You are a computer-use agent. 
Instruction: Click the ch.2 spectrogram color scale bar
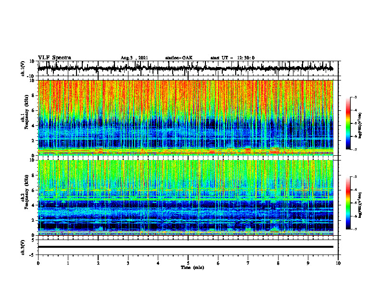(x=348, y=203)
